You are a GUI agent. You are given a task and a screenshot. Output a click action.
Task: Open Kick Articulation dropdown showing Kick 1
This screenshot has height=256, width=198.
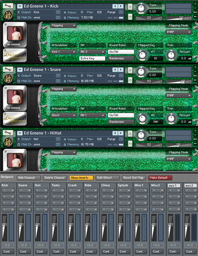63,52
